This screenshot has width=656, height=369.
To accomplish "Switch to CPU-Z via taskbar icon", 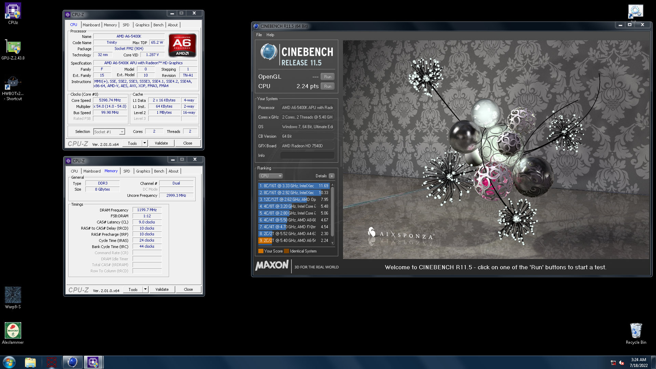I will tap(93, 362).
